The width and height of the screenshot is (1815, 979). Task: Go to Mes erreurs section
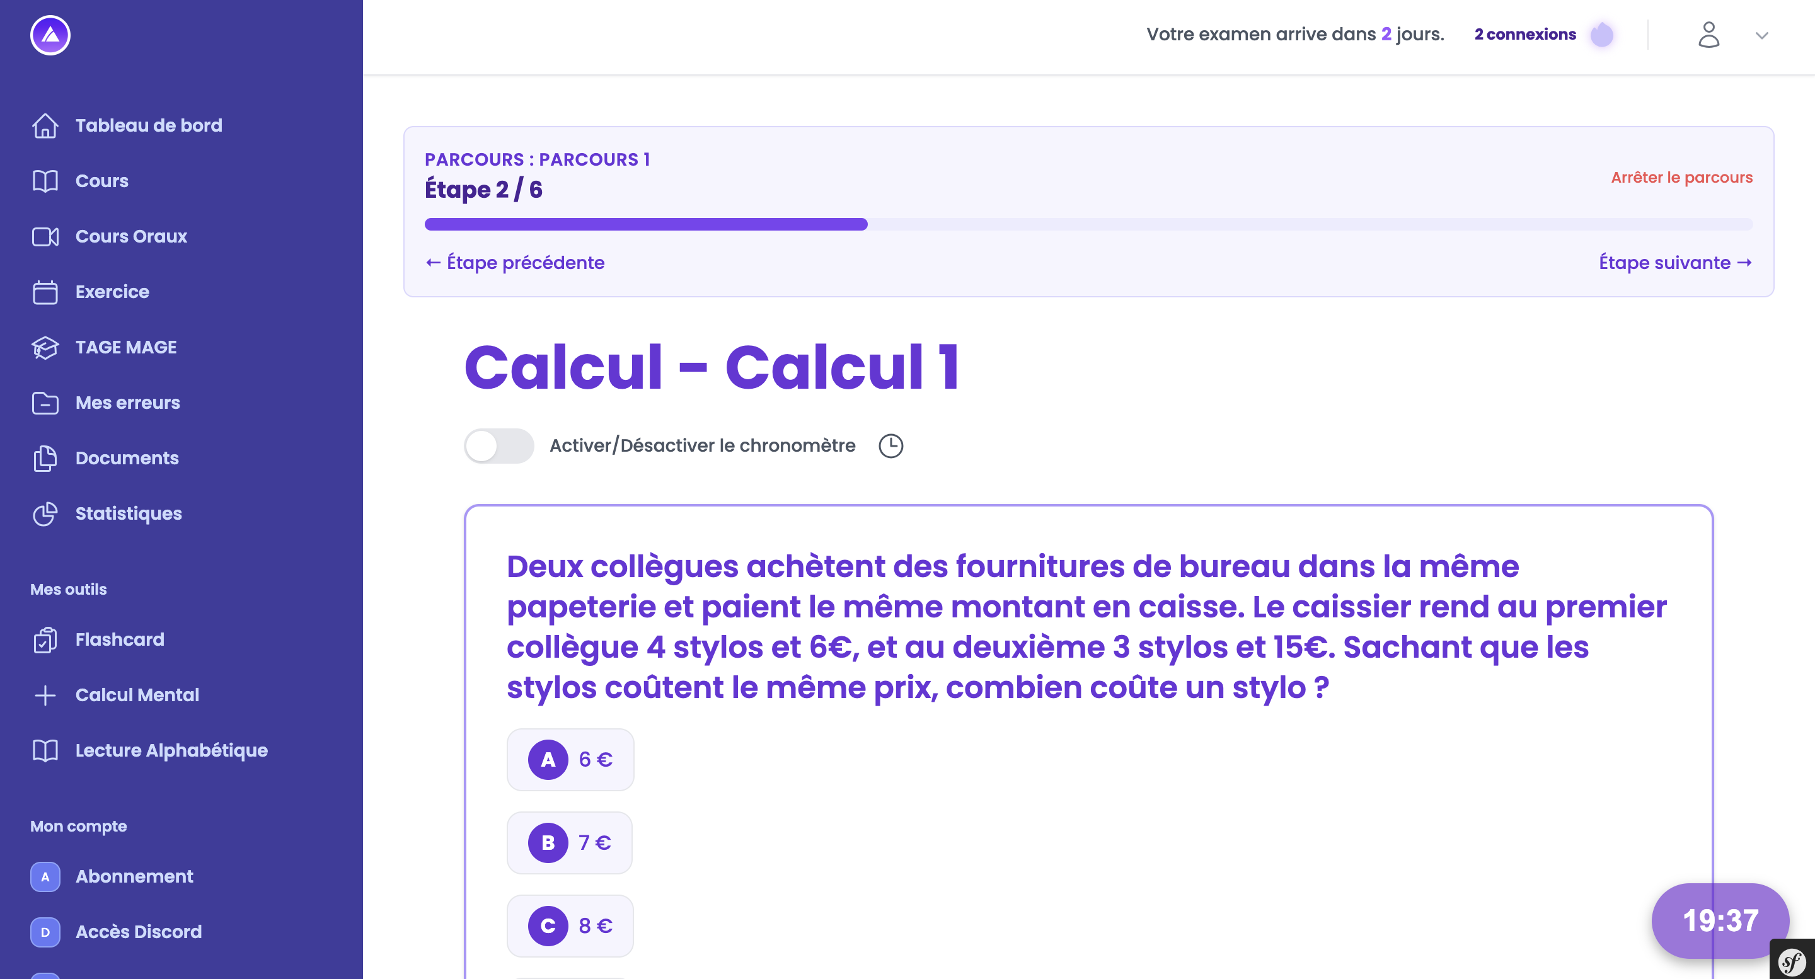click(x=127, y=403)
